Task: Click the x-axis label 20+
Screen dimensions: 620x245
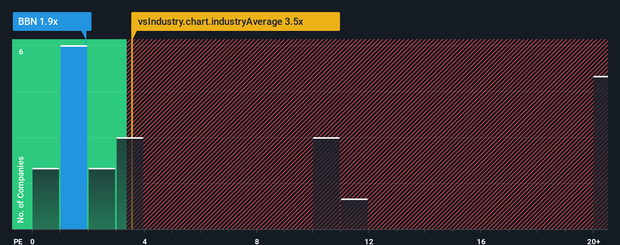Action: tap(594, 241)
